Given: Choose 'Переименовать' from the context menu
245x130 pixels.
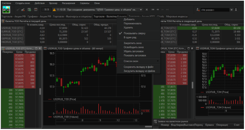Looking at the screenshot, I should point(133,24).
